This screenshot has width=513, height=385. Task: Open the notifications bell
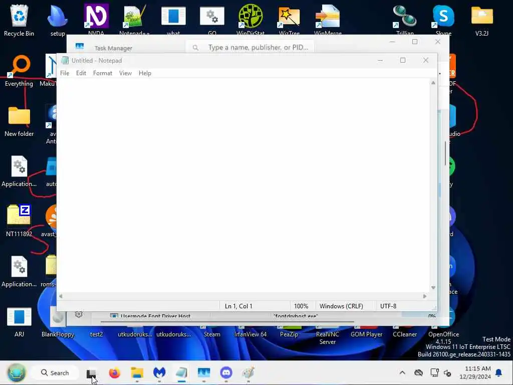pos(499,372)
